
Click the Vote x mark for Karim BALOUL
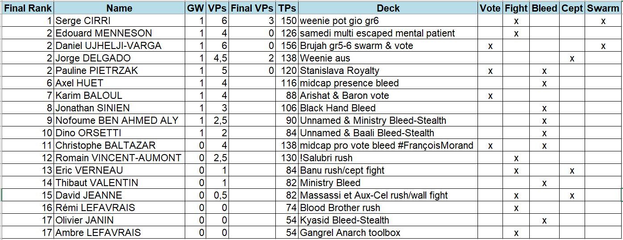click(x=490, y=96)
